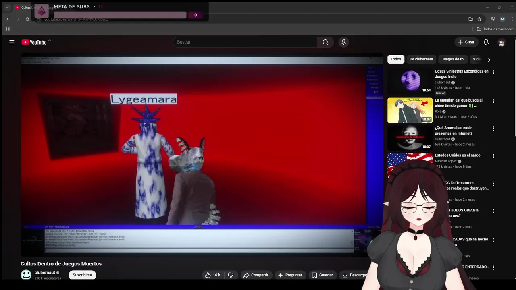Subscribe using the Suscribirse button

point(82,275)
